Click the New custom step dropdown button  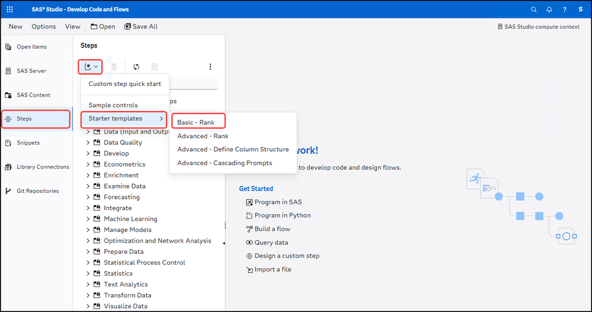tap(91, 67)
